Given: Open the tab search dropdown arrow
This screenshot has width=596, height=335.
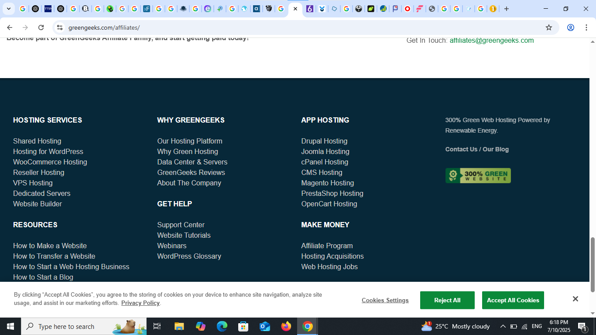Looking at the screenshot, I should click(x=9, y=9).
